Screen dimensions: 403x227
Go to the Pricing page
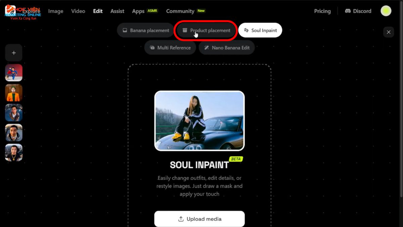tap(322, 11)
